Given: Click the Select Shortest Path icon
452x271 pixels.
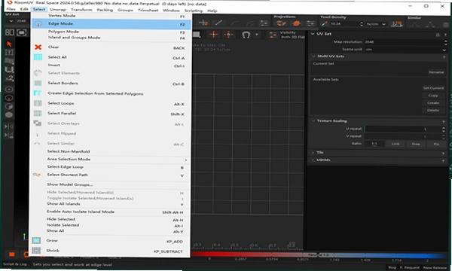Looking at the screenshot, I should [37, 175].
